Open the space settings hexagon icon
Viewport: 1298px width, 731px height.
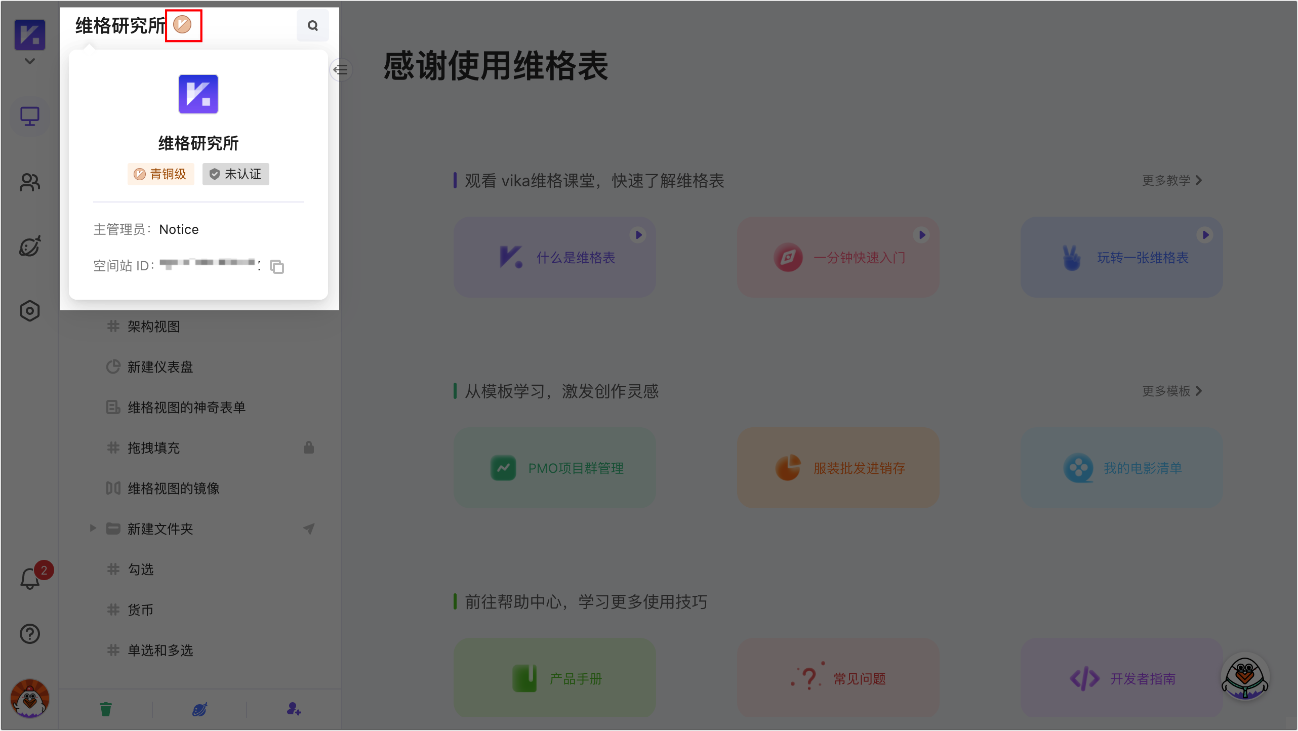tap(30, 311)
